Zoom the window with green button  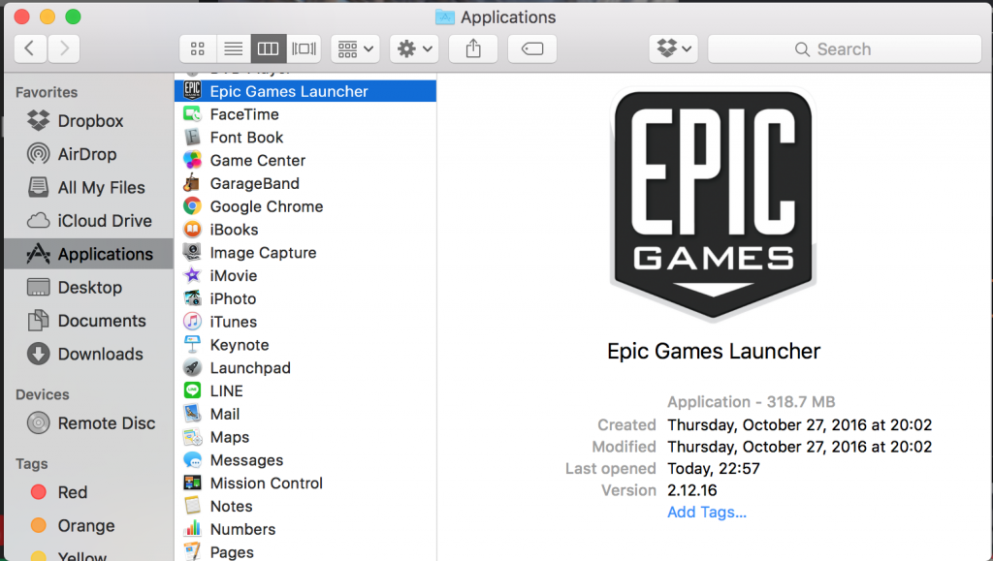(74, 16)
